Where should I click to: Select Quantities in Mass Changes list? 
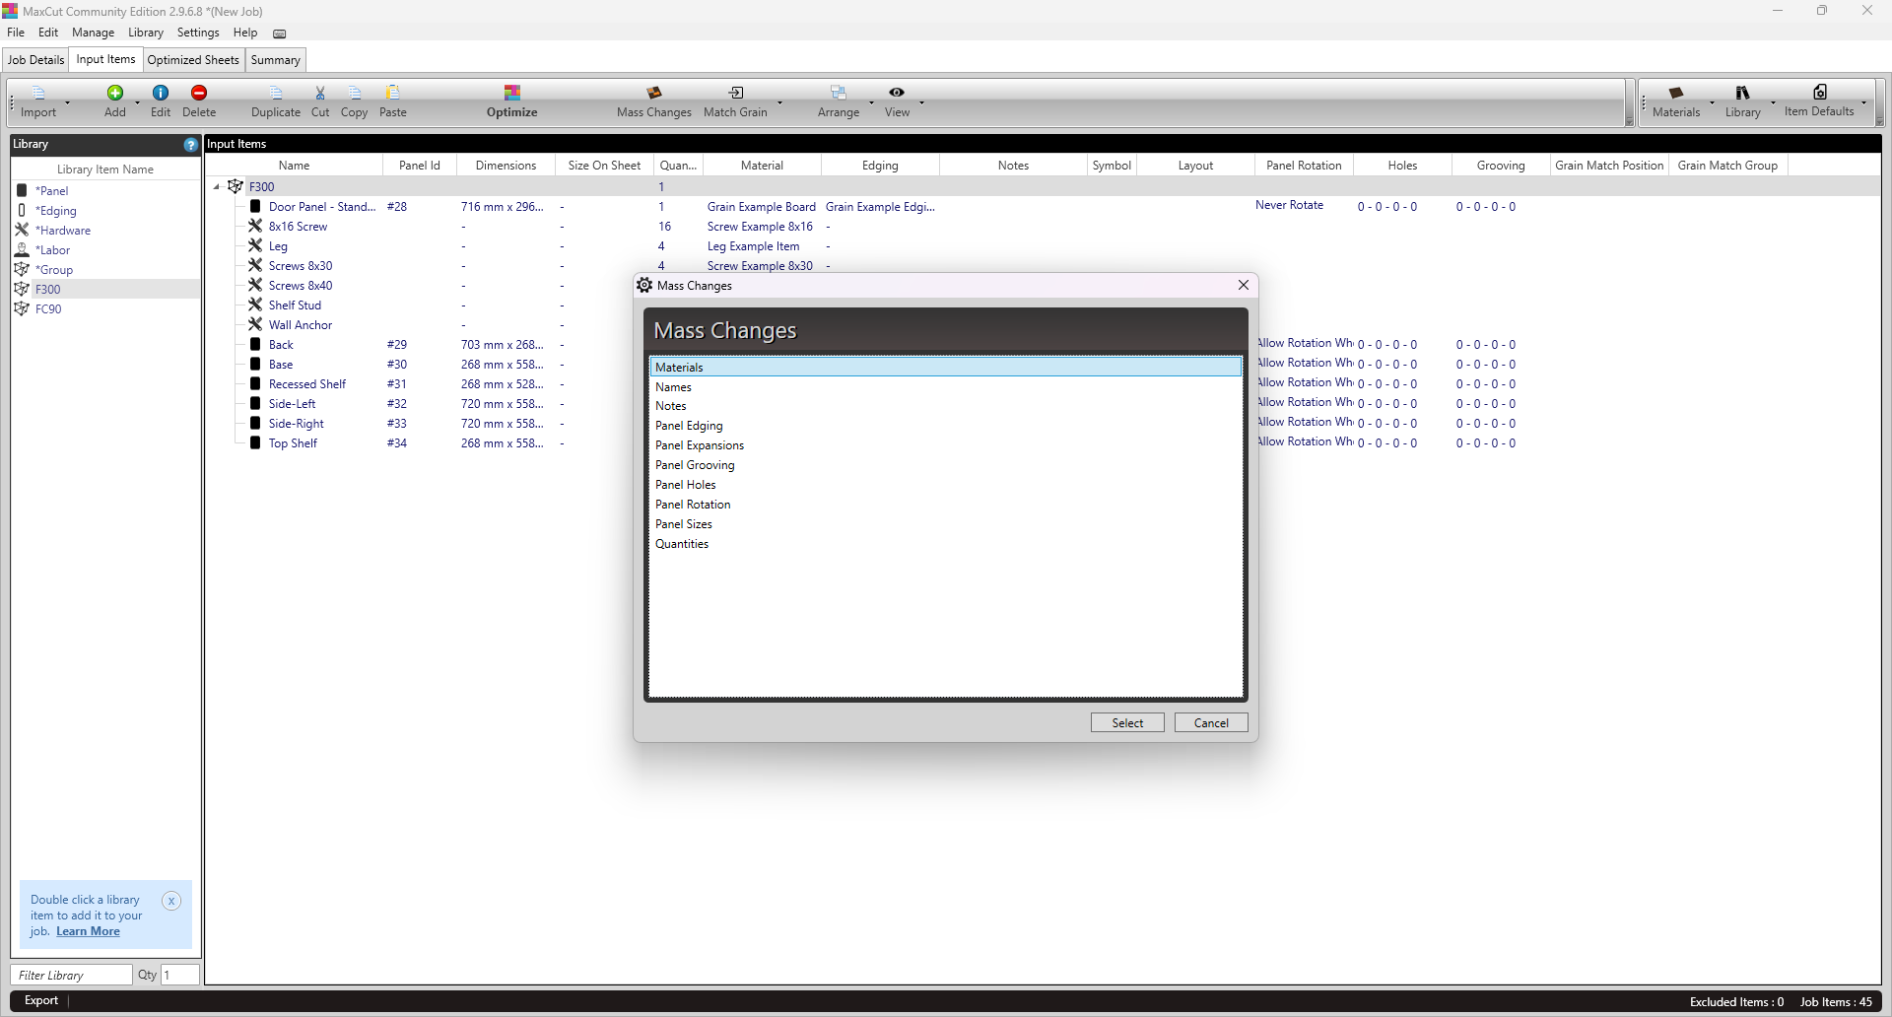pyautogui.click(x=945, y=544)
